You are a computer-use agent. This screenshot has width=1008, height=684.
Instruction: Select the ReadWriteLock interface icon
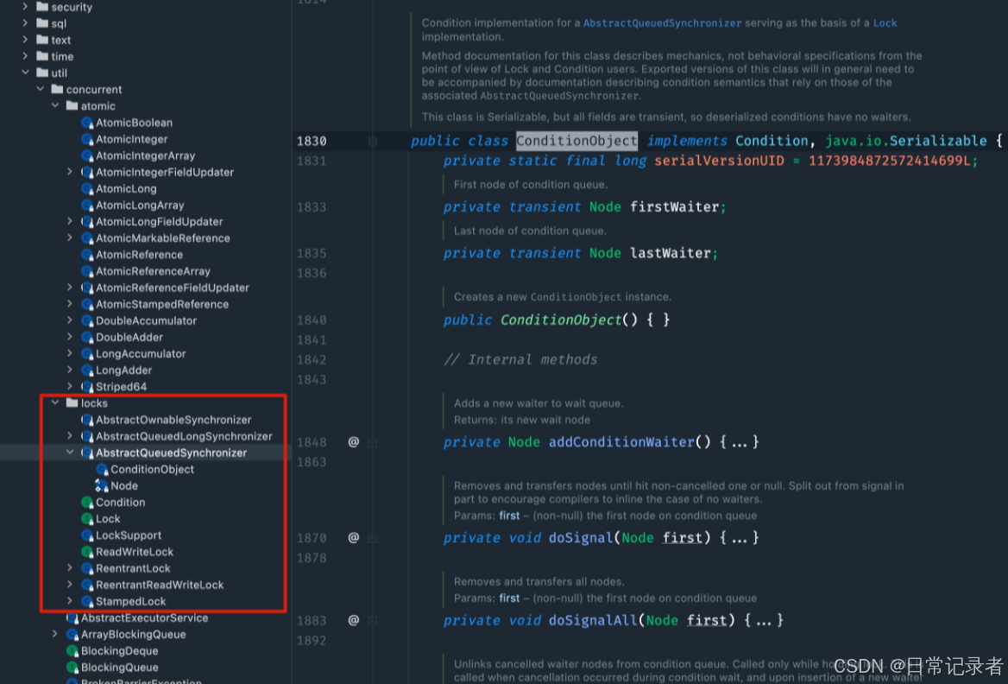86,552
